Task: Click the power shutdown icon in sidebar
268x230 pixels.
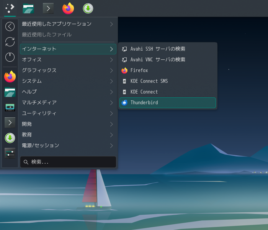Action: (x=10, y=57)
